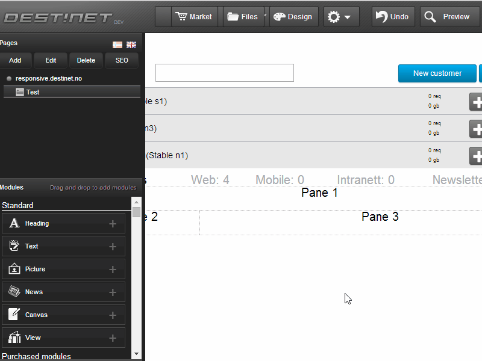Select responsive.destinet.no site node
This screenshot has width=482, height=361.
48,79
